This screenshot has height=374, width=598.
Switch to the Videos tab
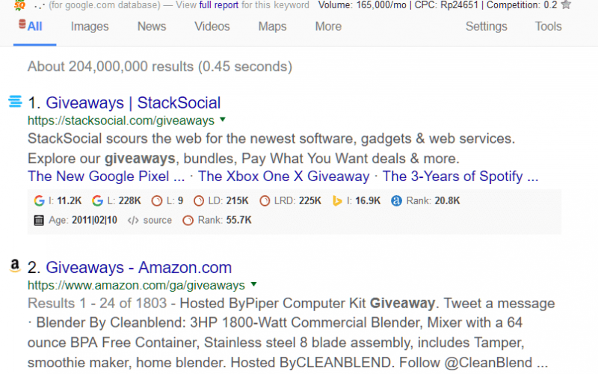pos(212,26)
